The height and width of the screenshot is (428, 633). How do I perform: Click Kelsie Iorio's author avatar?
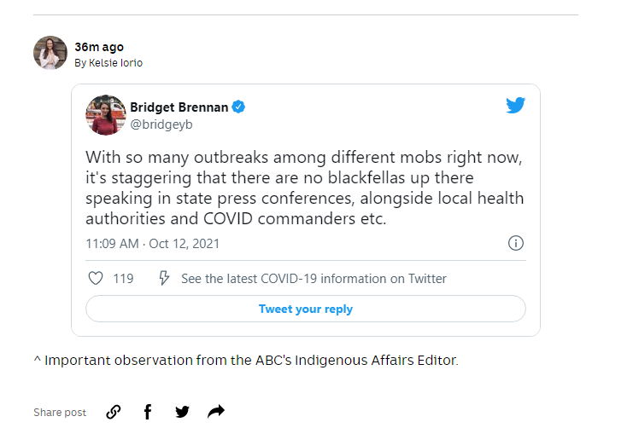(x=50, y=53)
